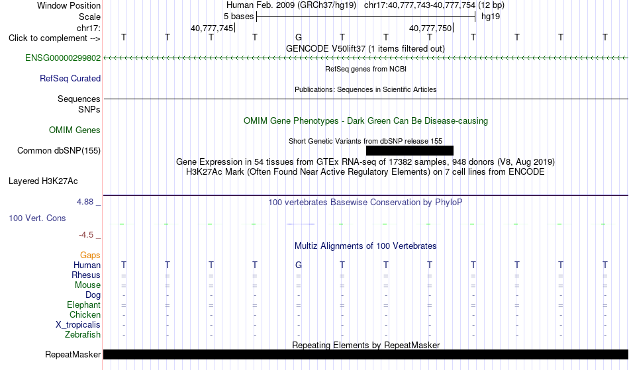Click the chr17:40,777,743-40,777,754 position text
This screenshot has width=629, height=370.
pyautogui.click(x=420, y=5)
